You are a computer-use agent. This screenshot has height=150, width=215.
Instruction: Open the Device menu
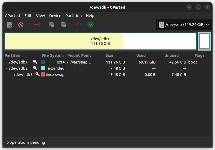click(55, 16)
